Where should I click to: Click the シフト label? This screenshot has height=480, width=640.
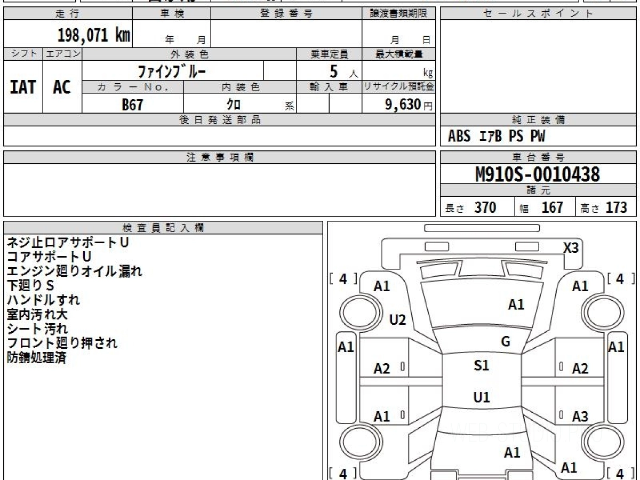[23, 54]
